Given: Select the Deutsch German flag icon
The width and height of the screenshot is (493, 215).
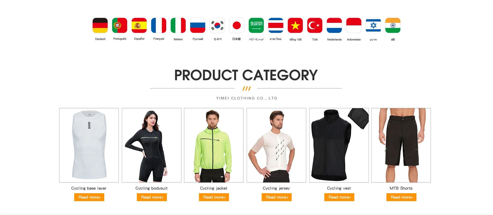Looking at the screenshot, I should tap(100, 25).
